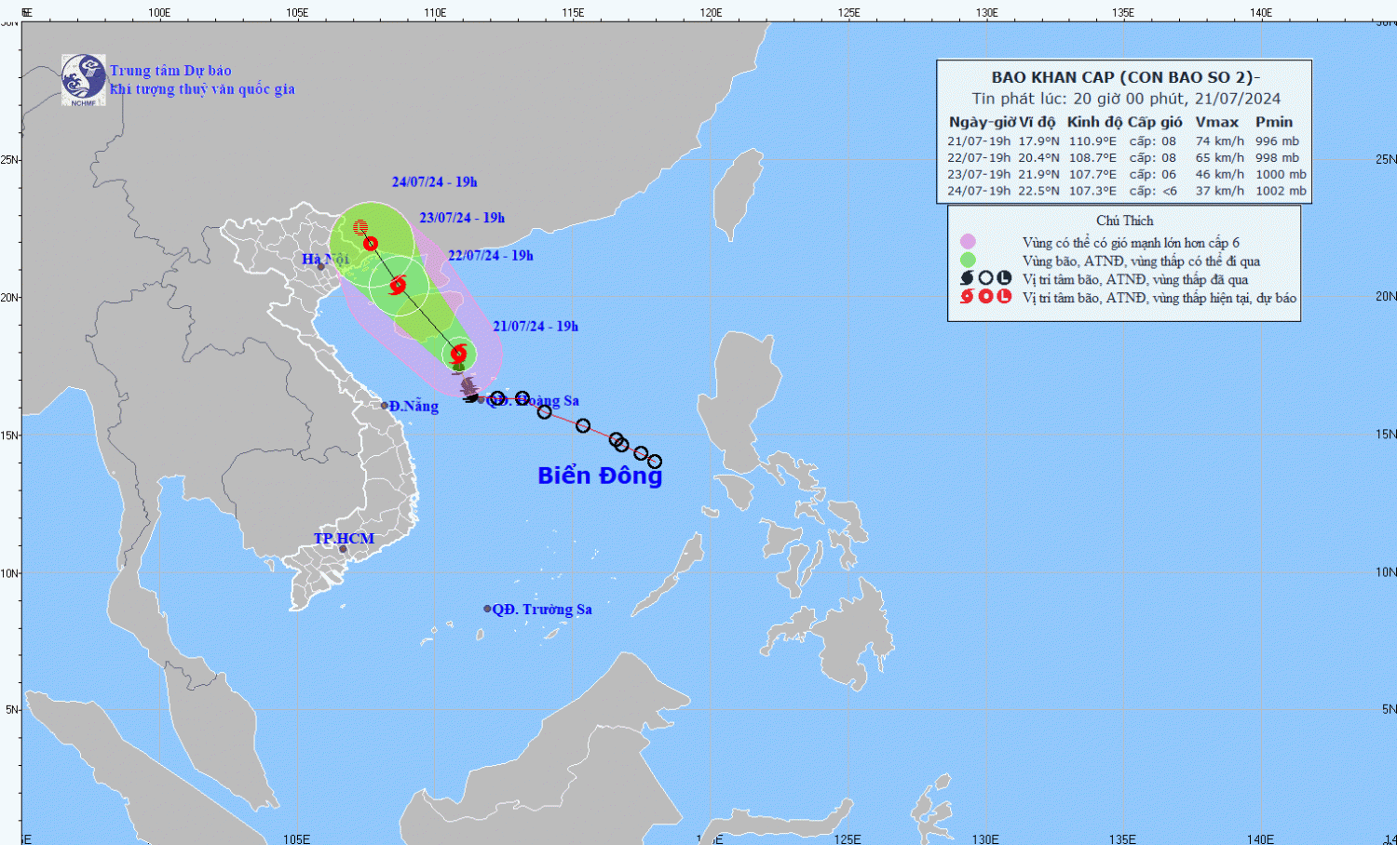Click the 21/07/24 - 19h time label on map
Viewport: 1397px width, 845px height.
(536, 327)
